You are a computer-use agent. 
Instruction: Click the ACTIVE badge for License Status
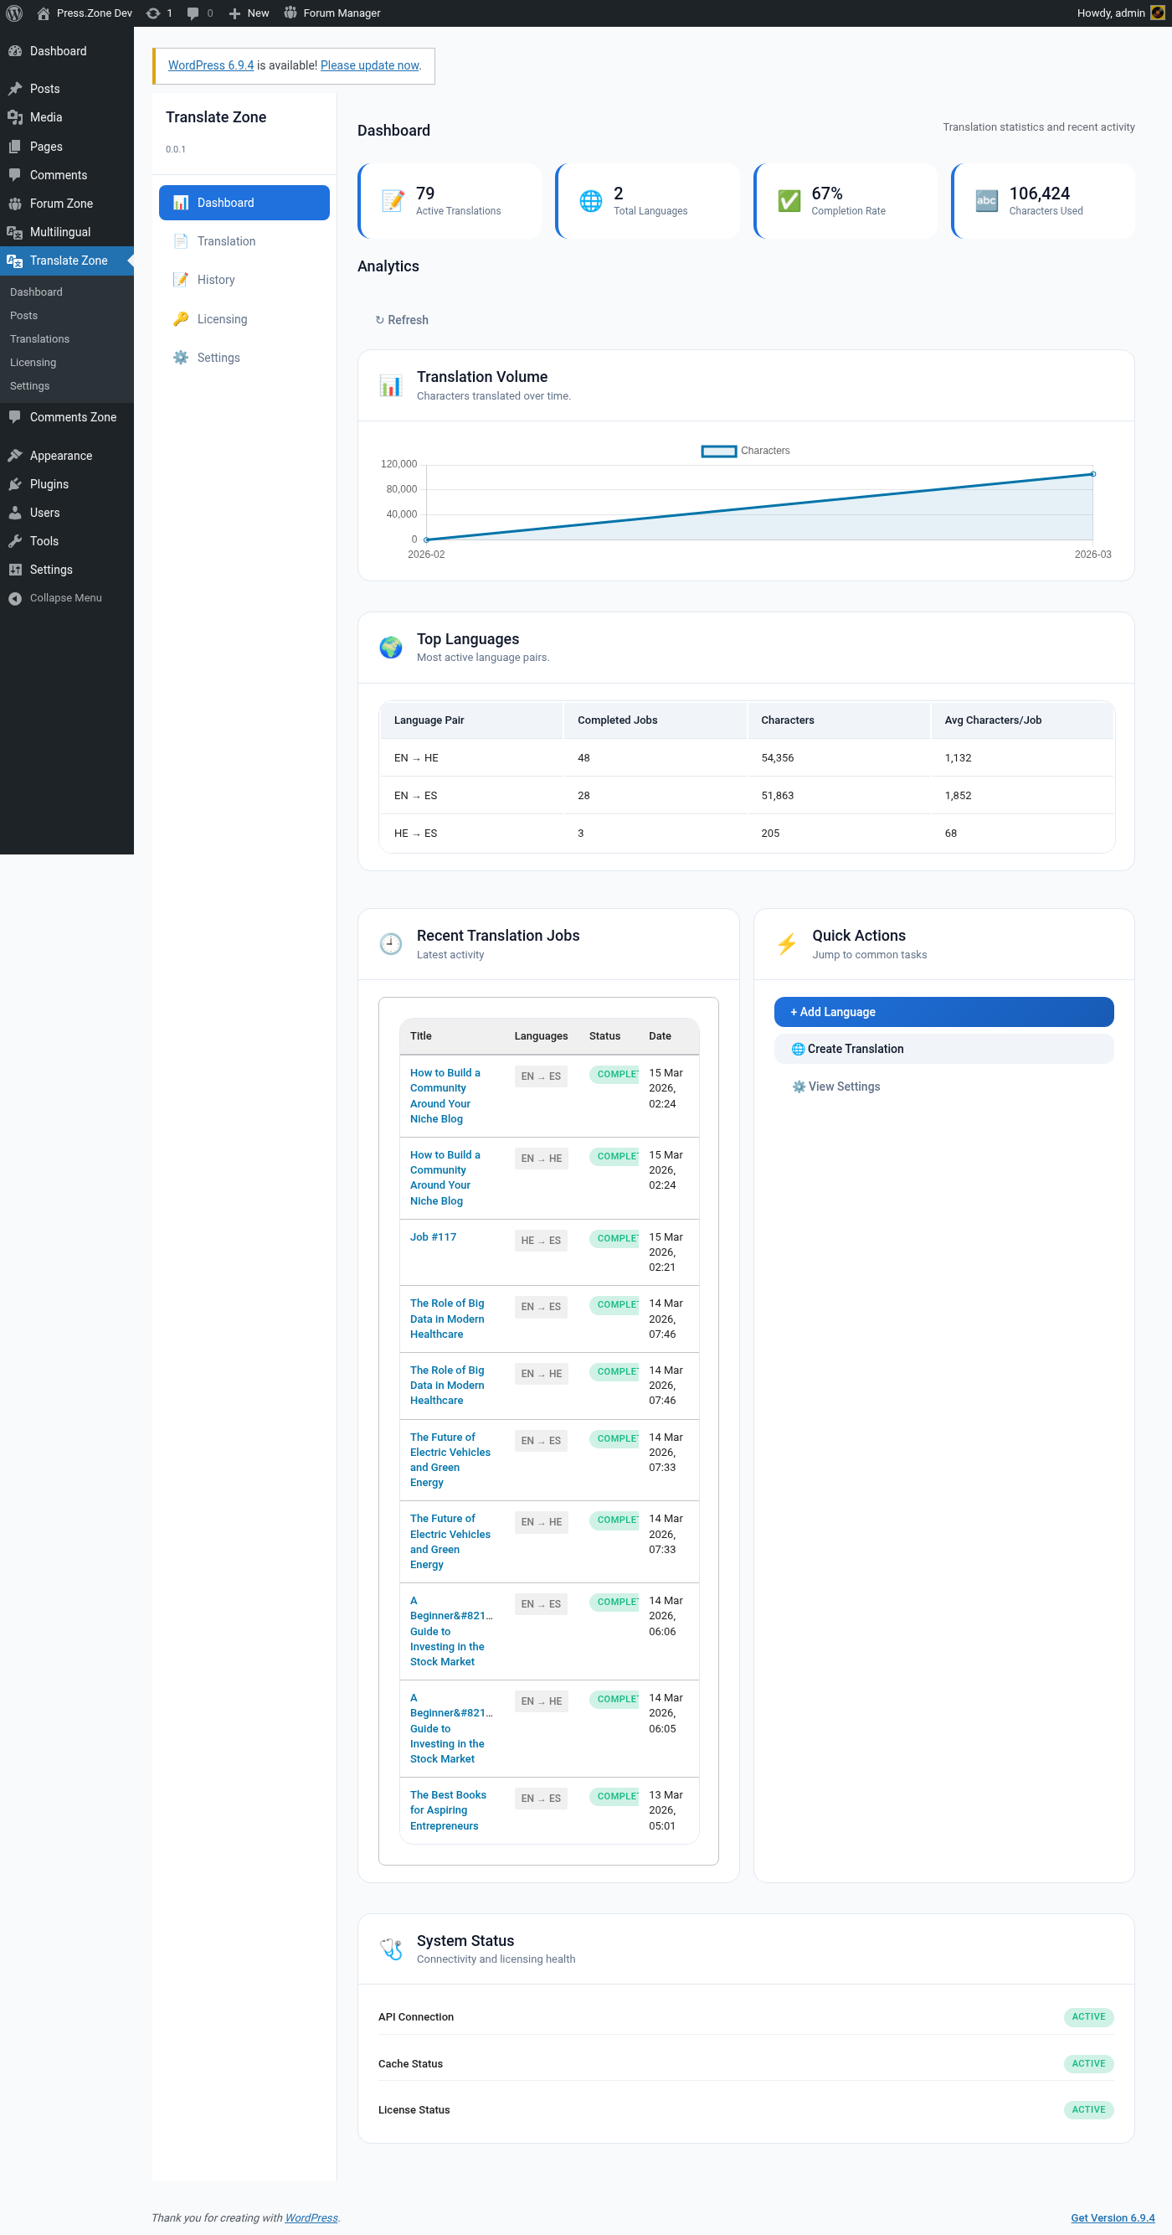point(1088,2109)
